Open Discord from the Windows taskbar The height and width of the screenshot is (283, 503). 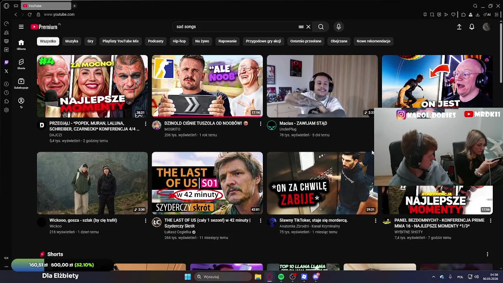tap(316, 277)
